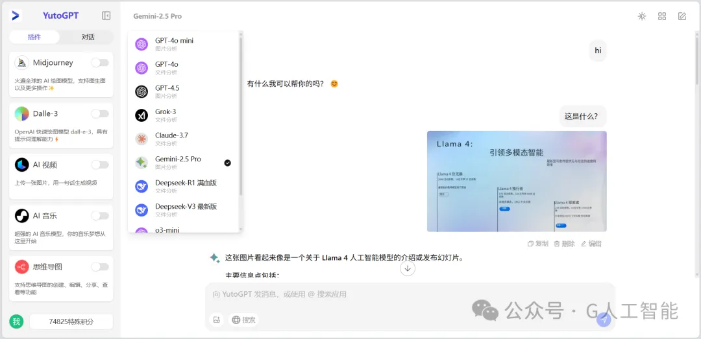The width and height of the screenshot is (701, 339).
Task: Turn on the AI 视频 switch
Action: (x=100, y=165)
